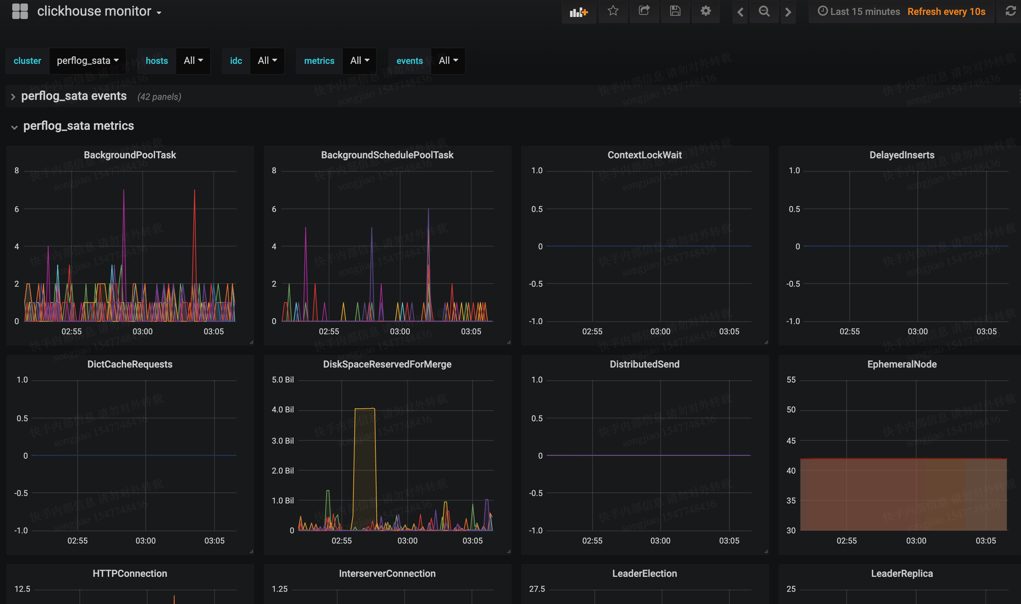Open the idc All dropdown
Screen dimensions: 1021x604
tap(267, 61)
